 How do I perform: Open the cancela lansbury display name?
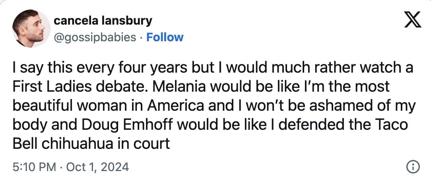[x=102, y=20]
